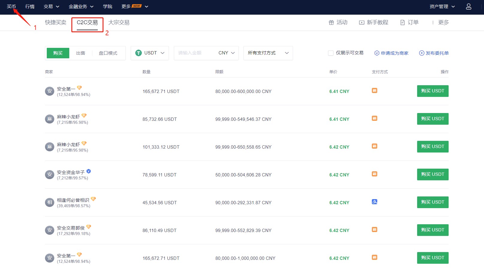Expand the 交易 menu in top navigation

tap(51, 6)
